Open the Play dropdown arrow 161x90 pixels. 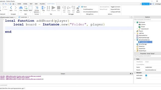pos(44,12)
